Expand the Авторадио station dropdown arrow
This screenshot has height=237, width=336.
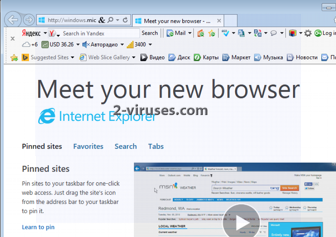point(122,44)
